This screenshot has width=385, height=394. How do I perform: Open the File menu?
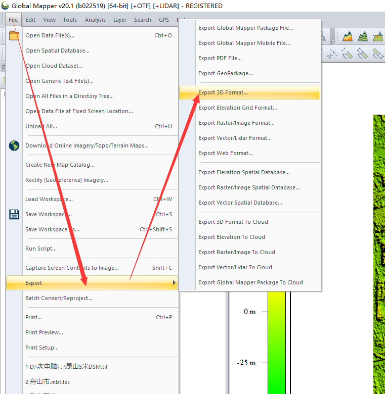(13, 20)
